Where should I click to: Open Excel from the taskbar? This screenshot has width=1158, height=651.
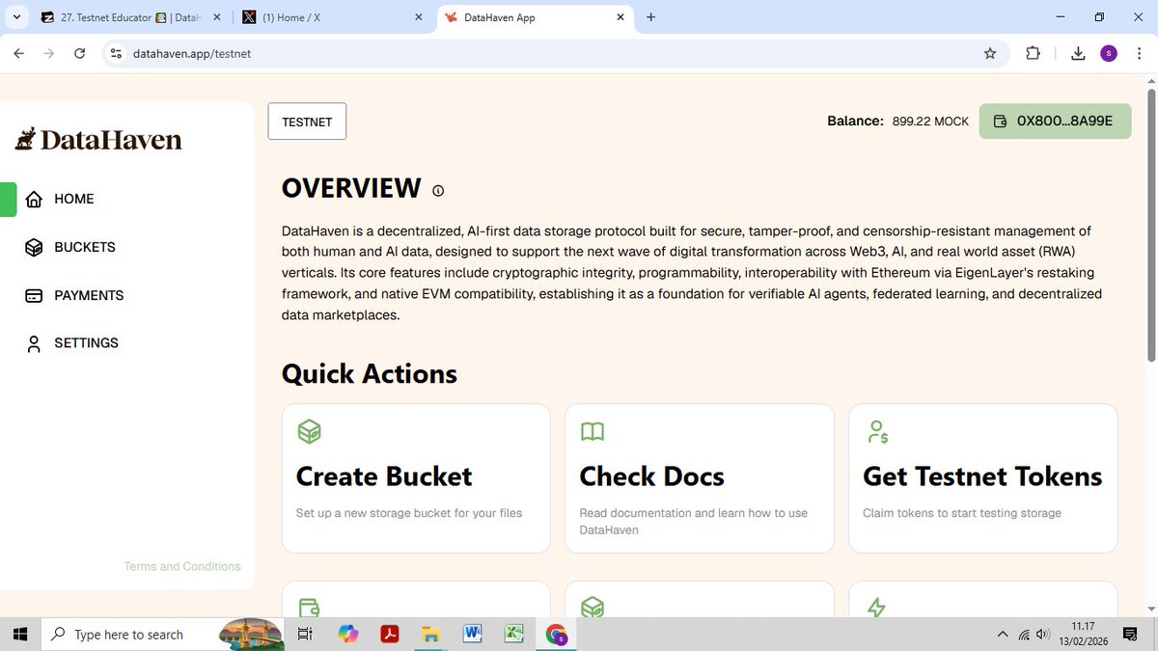[x=514, y=635]
